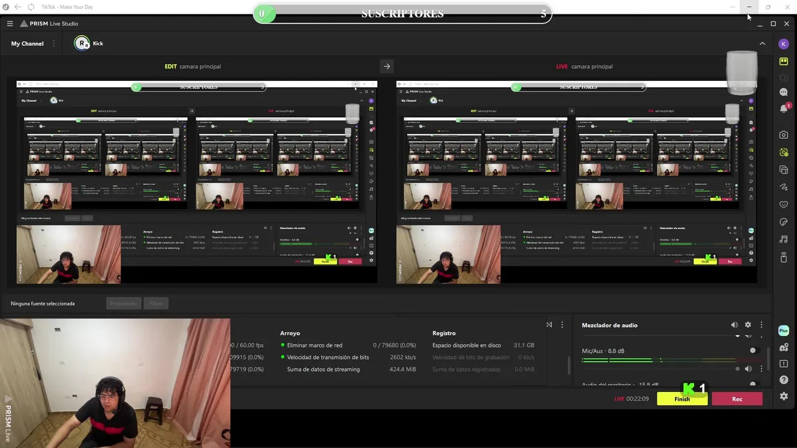Click the EDIT camara principal preview

[x=197, y=182]
